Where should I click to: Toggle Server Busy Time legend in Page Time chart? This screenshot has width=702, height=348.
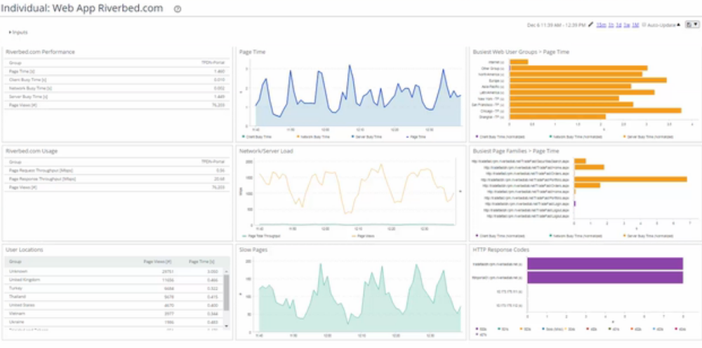tap(366, 137)
